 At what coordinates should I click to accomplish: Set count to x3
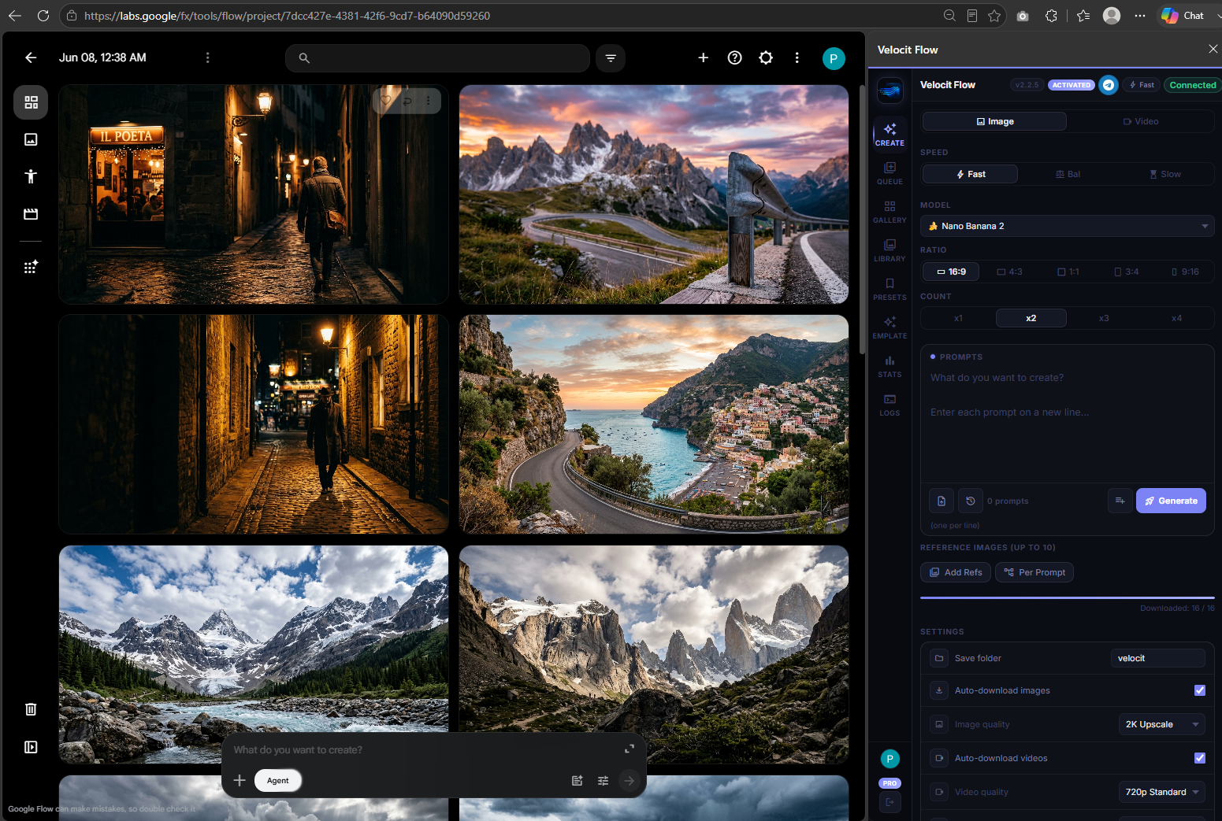coord(1104,318)
